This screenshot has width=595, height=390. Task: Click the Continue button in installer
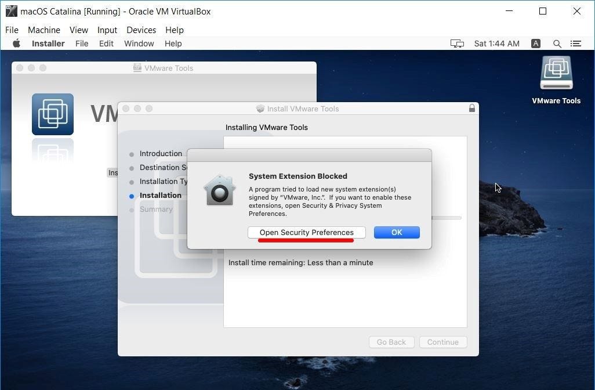pyautogui.click(x=443, y=342)
